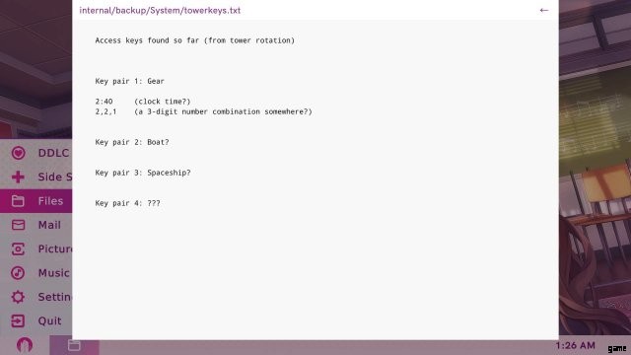
Task: Click the 1:26 AM clock
Action: (575, 345)
